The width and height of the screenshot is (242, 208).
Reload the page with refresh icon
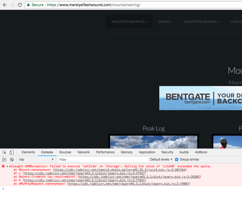[20, 5]
